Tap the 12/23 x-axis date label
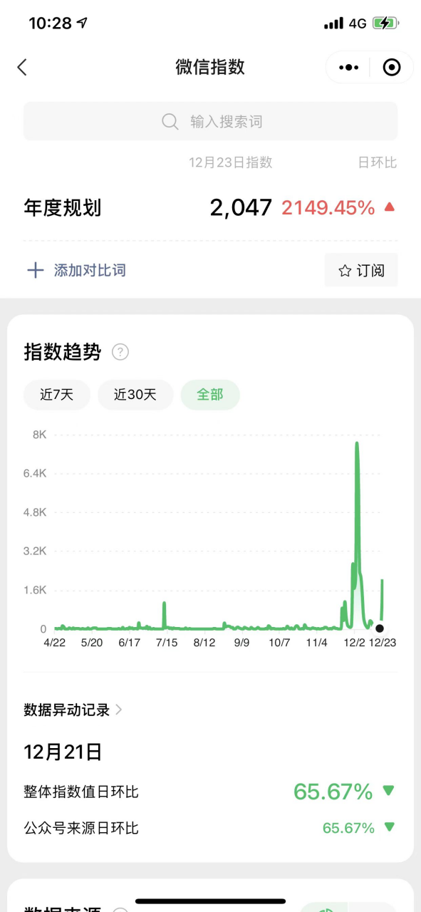 (383, 642)
